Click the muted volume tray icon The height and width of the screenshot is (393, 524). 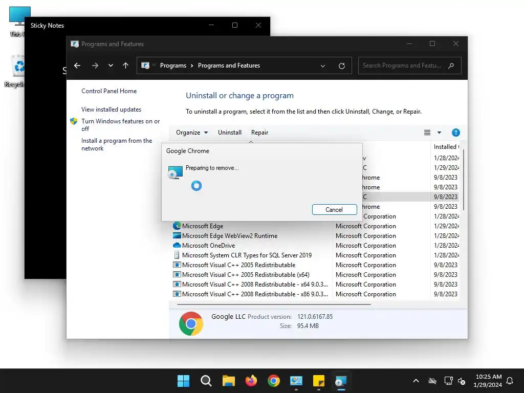coord(462,381)
